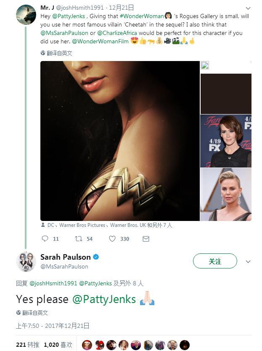Like the tweet with heart icon
Image resolution: width=262 pixels, height=351 pixels.
click(112, 239)
